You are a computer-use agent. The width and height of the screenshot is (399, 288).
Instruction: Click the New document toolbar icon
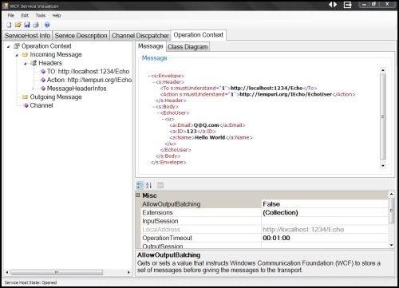pyautogui.click(x=9, y=25)
